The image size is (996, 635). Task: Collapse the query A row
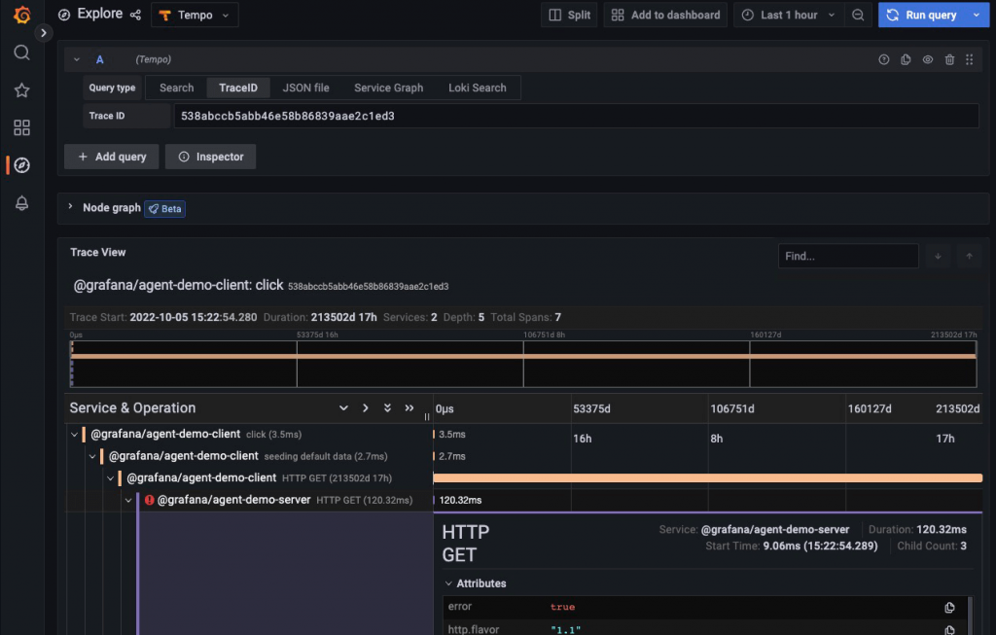(76, 59)
